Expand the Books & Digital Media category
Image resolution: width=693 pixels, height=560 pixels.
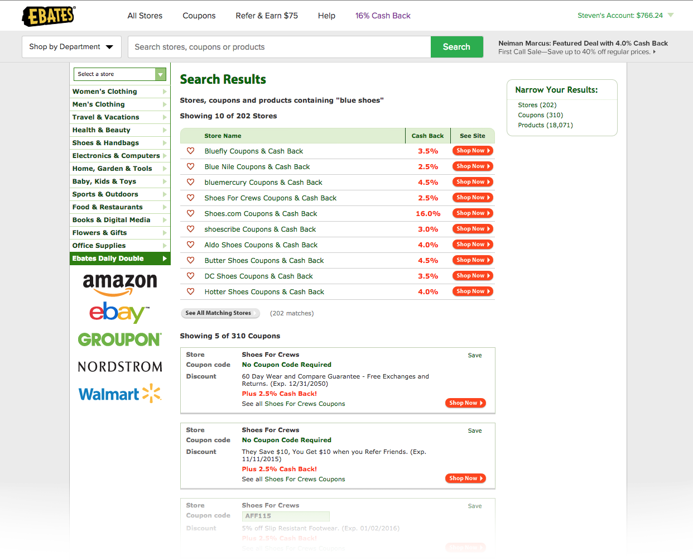120,220
